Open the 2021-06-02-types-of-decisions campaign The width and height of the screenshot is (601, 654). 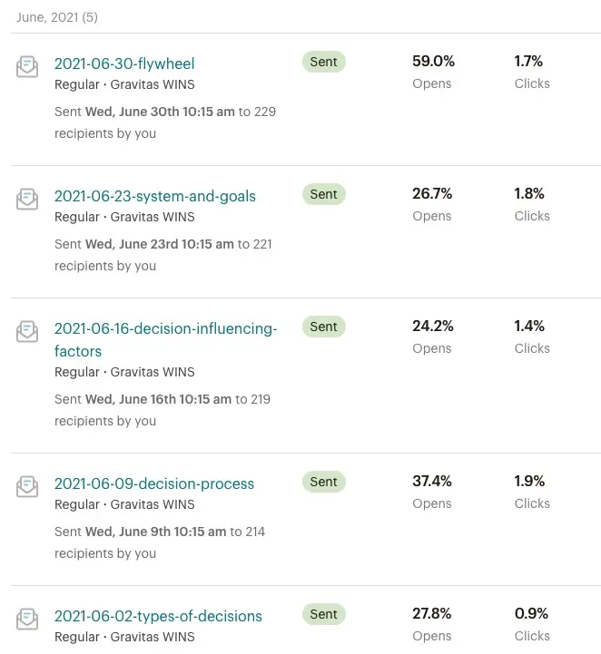(x=158, y=616)
